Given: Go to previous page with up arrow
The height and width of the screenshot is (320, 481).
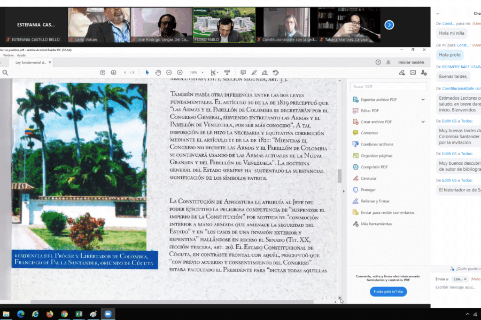Looking at the screenshot, I should (x=103, y=73).
